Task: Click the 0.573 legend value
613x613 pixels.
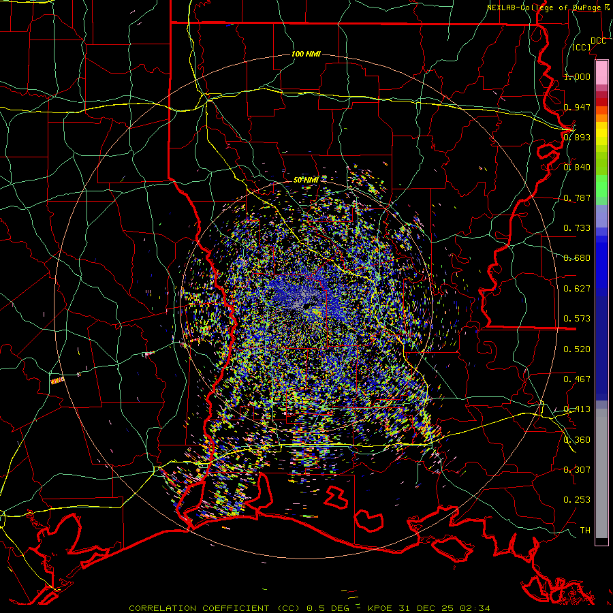Action: click(577, 319)
